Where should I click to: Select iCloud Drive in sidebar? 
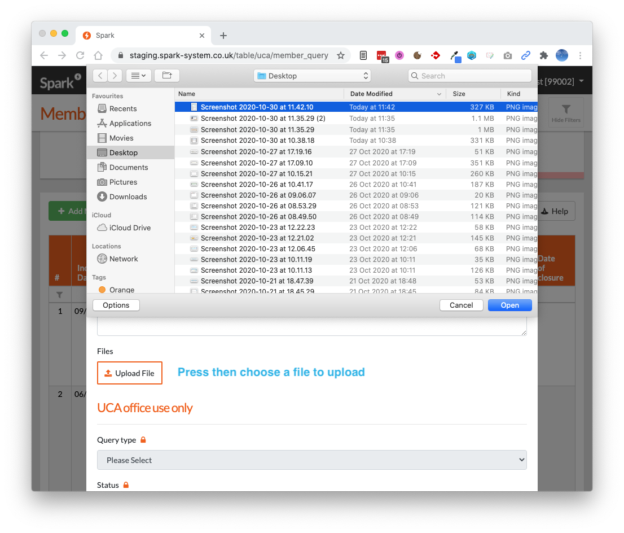point(130,228)
